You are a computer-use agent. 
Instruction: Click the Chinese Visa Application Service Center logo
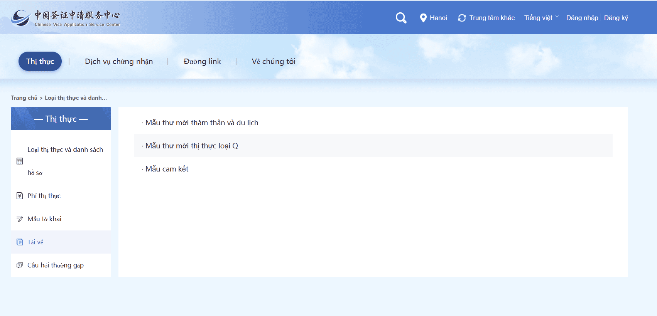(66, 18)
